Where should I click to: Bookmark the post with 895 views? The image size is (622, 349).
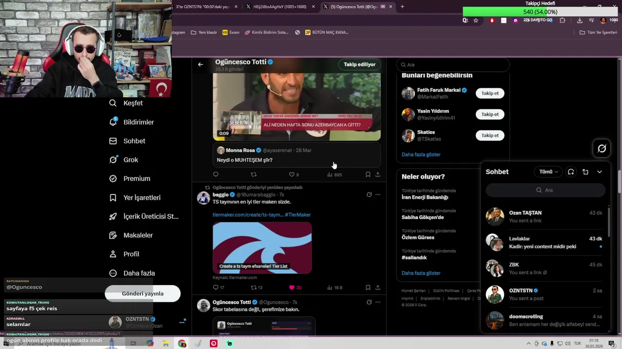pyautogui.click(x=368, y=174)
